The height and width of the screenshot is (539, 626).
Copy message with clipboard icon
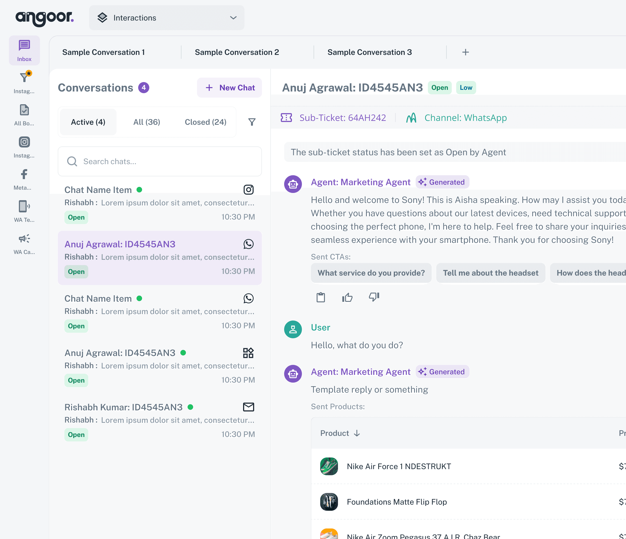[x=320, y=298]
